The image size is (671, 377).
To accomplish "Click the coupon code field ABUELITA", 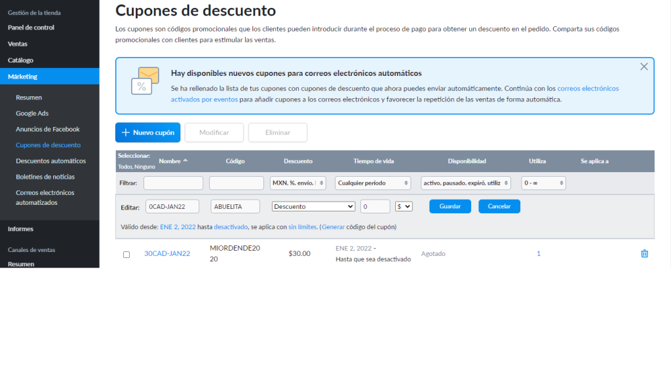I will tap(236, 206).
